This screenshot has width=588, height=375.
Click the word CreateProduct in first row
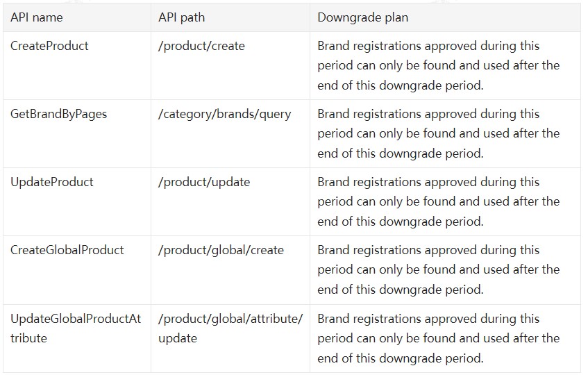tap(49, 46)
